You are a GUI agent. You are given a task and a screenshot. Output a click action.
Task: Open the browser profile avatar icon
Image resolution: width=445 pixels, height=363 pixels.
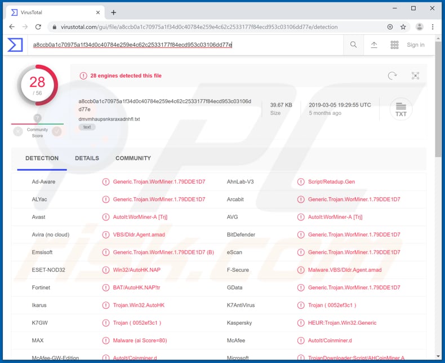coord(420,26)
